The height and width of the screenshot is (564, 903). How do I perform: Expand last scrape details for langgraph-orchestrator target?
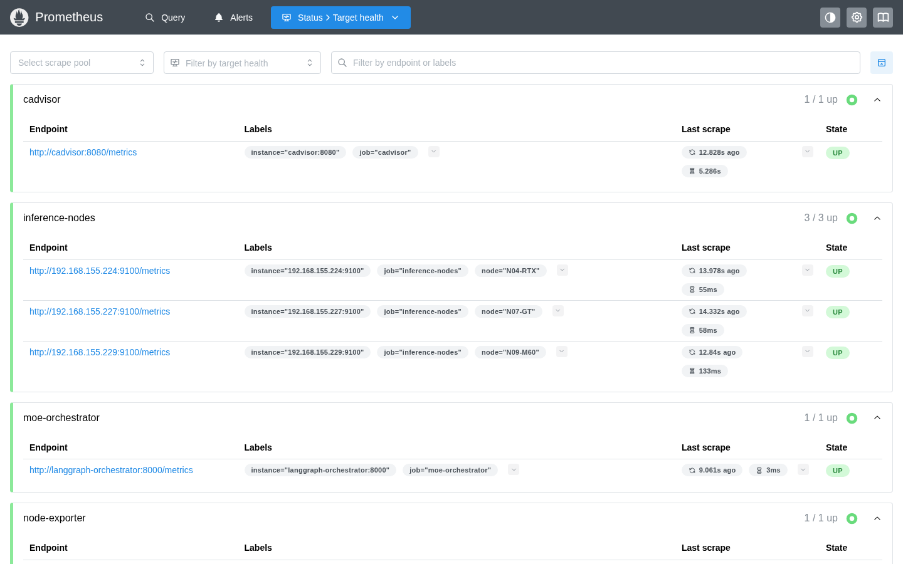coord(803,469)
